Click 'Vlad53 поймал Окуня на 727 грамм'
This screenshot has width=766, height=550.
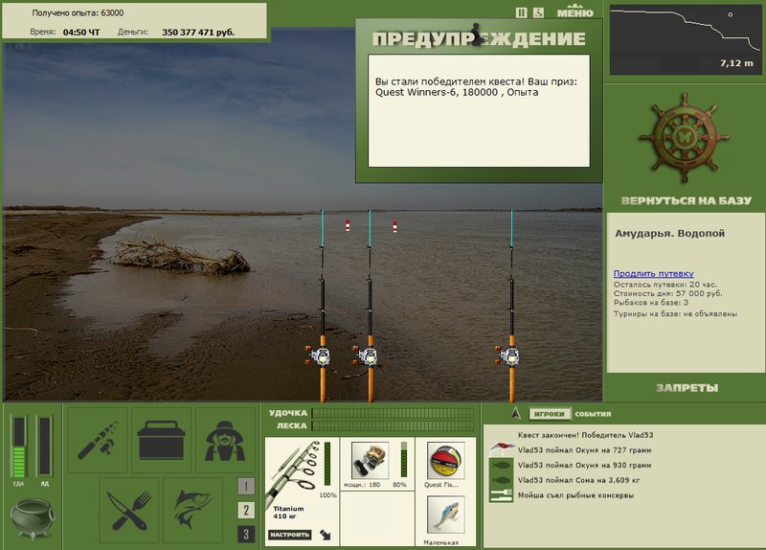584,449
